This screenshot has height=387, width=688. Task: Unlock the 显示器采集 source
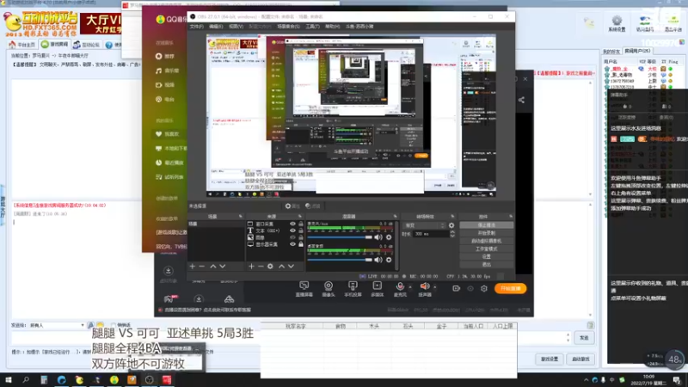300,244
